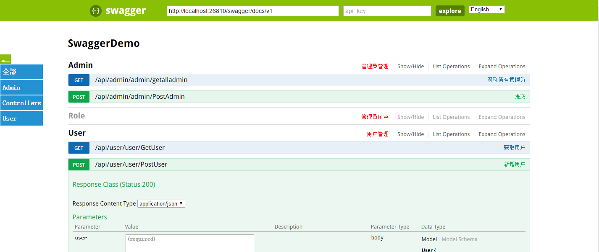Screen dimensions: 599x252
Task: Click POST badge for PostAdmin
Action: click(x=79, y=97)
